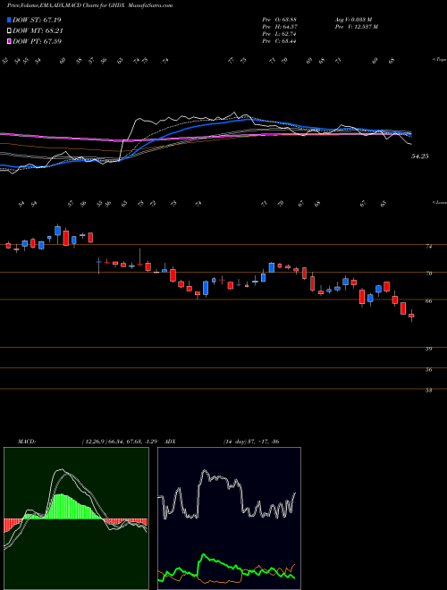Viewport: 447px width, 590px height.
Task: Open the MACD histogram chart panel
Action: [x=76, y=518]
